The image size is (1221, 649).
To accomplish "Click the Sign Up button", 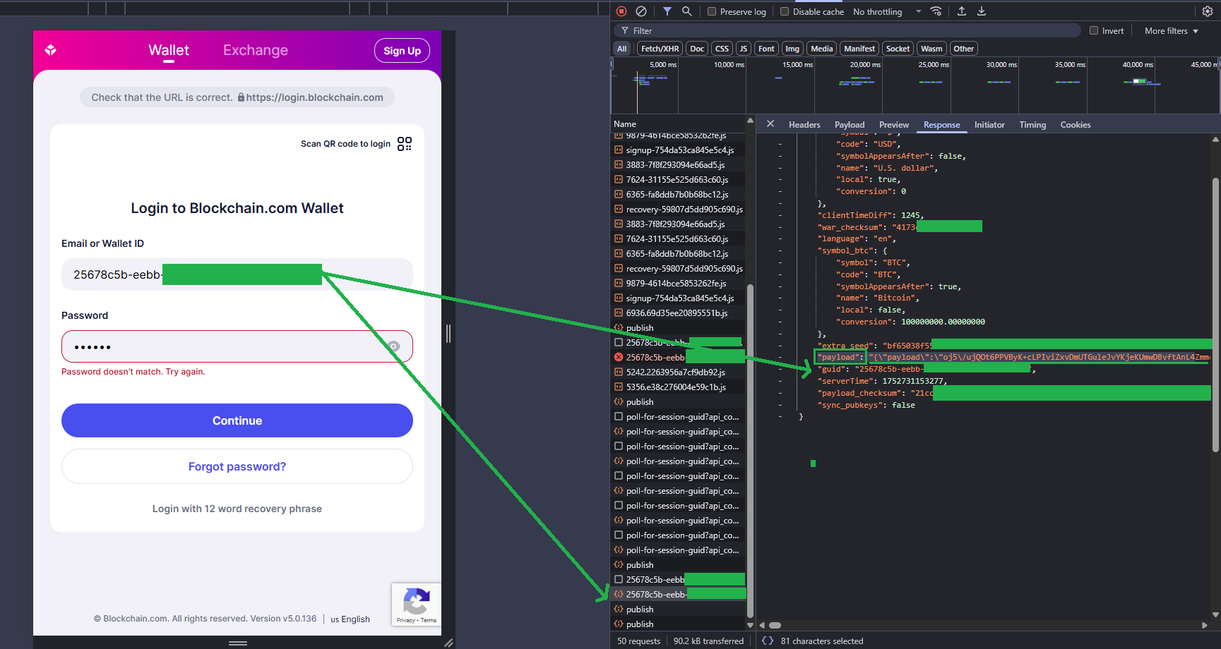I will 402,51.
